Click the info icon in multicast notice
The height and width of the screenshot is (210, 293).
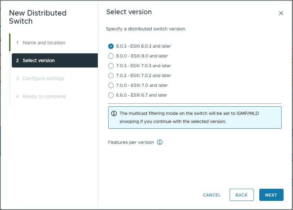pos(114,113)
